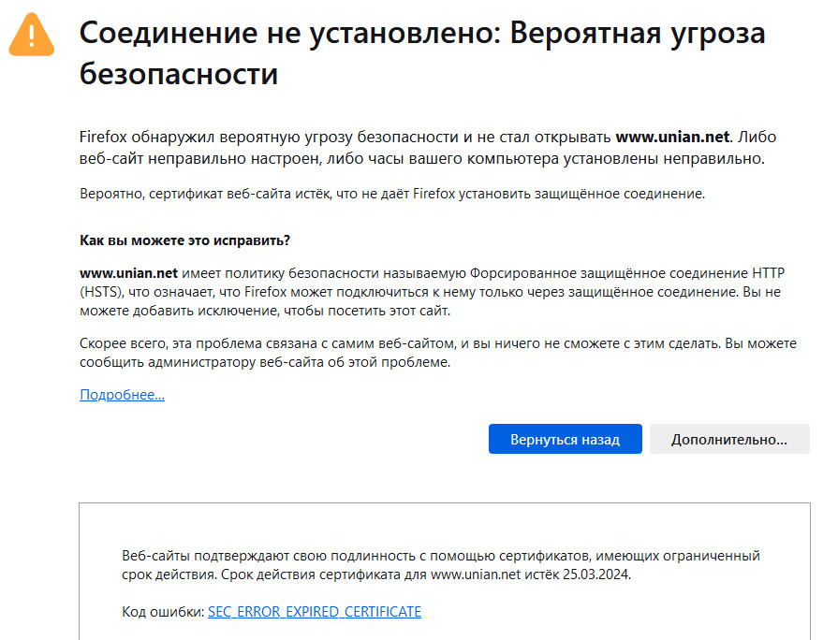
Task: Open the Дополнительно… button
Action: point(729,439)
